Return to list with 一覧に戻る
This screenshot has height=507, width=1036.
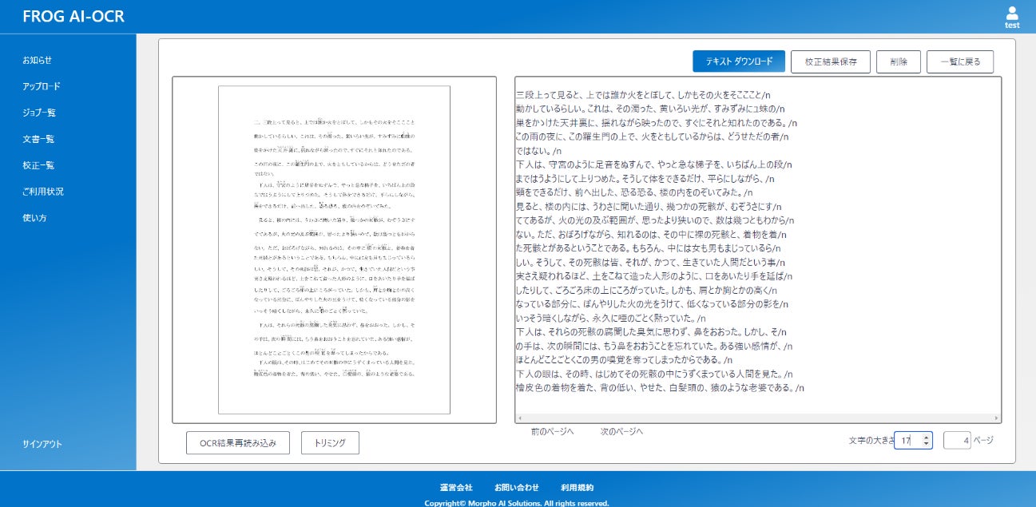(959, 61)
